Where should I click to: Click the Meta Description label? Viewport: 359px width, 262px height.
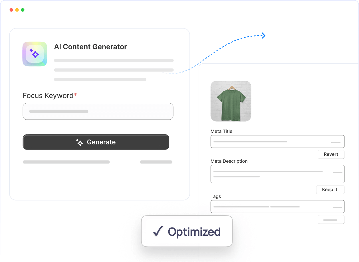click(229, 161)
